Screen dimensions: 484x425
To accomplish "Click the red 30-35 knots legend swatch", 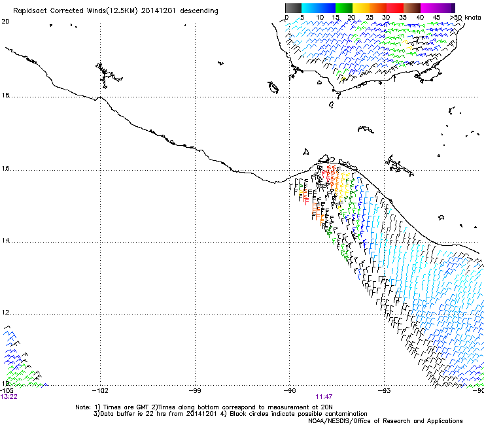I will 395,8.
